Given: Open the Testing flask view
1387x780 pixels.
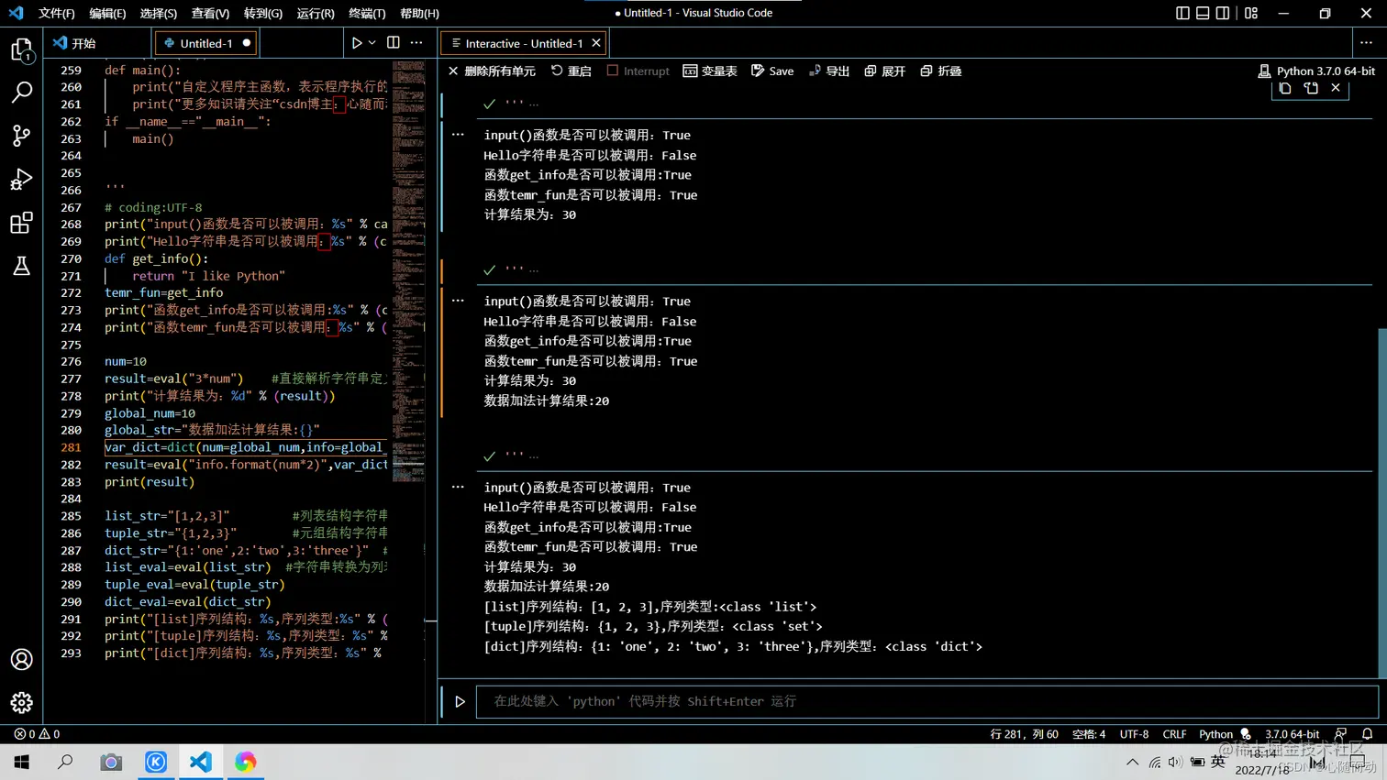Looking at the screenshot, I should click(21, 266).
